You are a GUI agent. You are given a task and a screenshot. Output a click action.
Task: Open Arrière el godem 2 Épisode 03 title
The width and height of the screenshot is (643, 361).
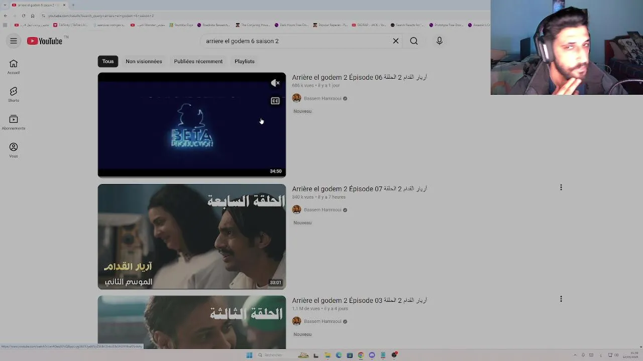point(360,300)
